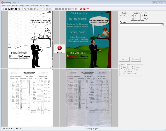The image size is (166, 131).
Task: Select the Zoom In mouse action
Action: [121, 67]
